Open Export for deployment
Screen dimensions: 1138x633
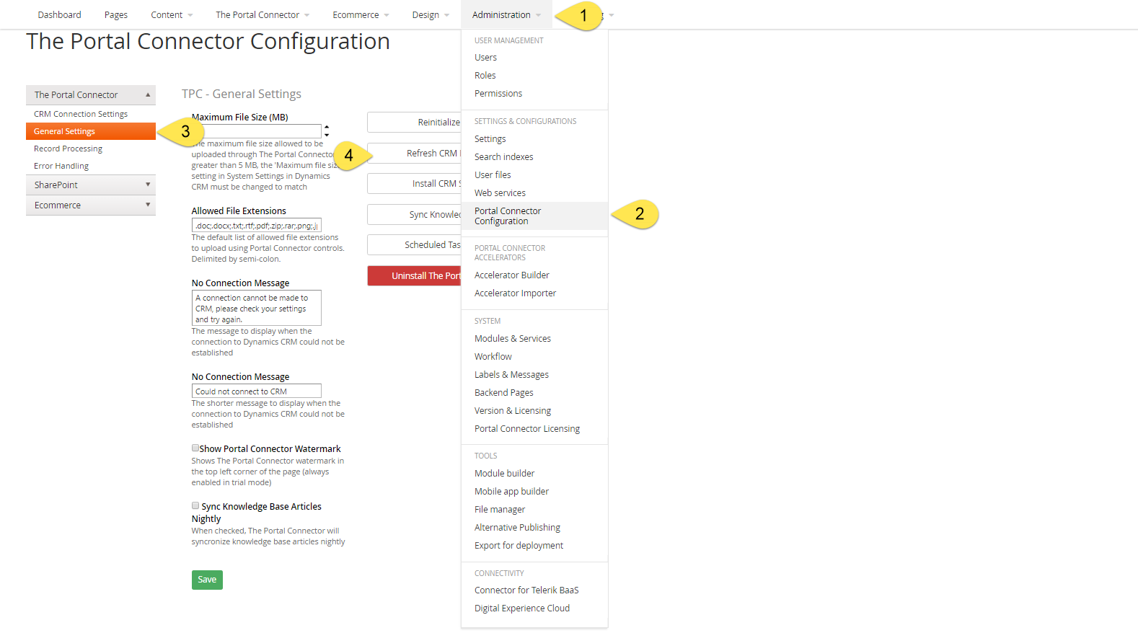tap(519, 546)
